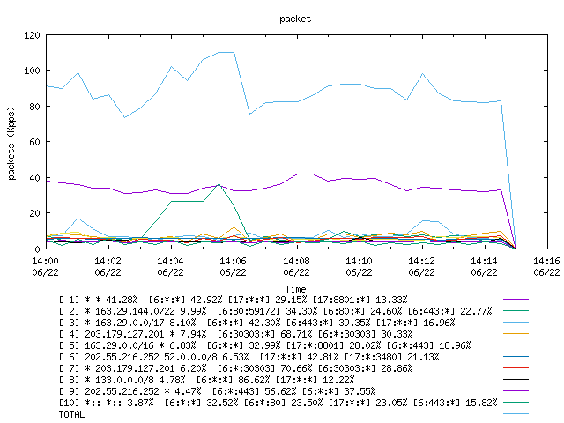Click the chart title "packet"

(x=295, y=19)
